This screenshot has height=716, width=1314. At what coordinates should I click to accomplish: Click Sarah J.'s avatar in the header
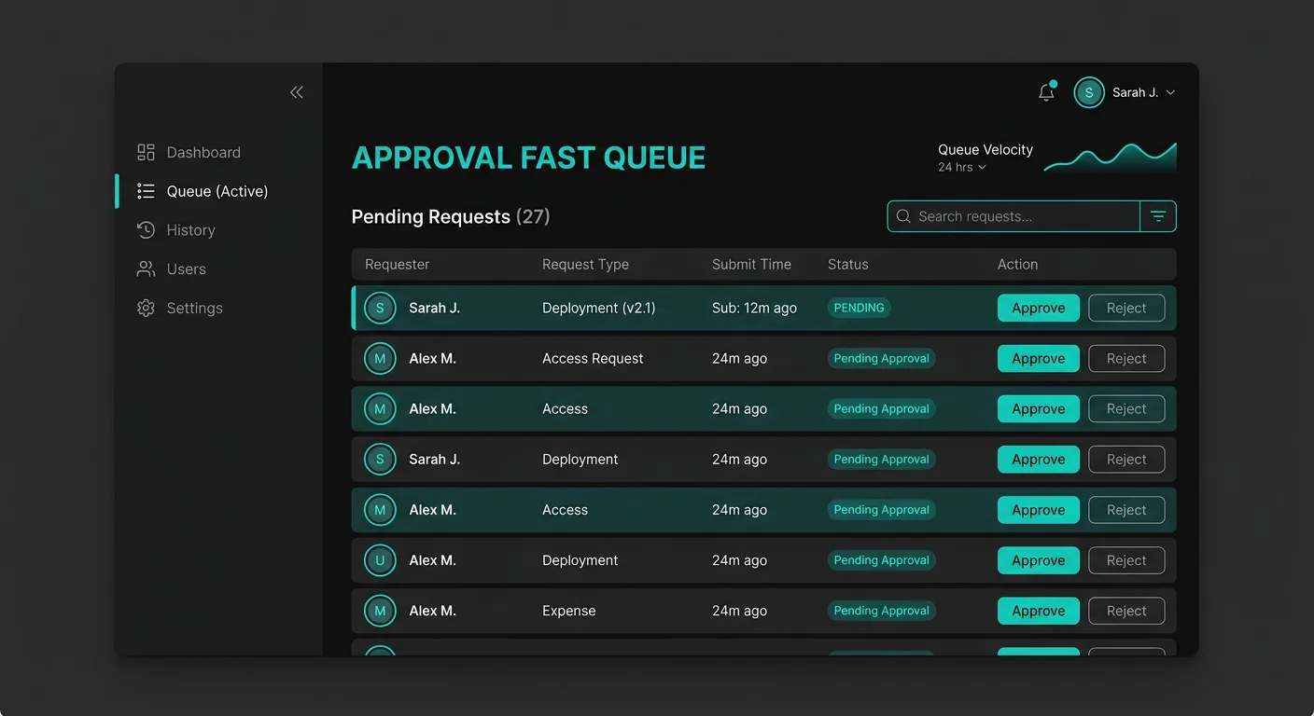[1088, 92]
